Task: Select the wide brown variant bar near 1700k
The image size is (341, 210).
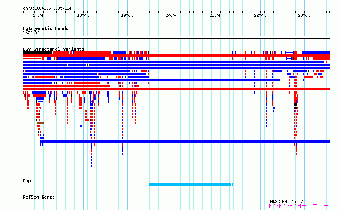Action: point(40,123)
